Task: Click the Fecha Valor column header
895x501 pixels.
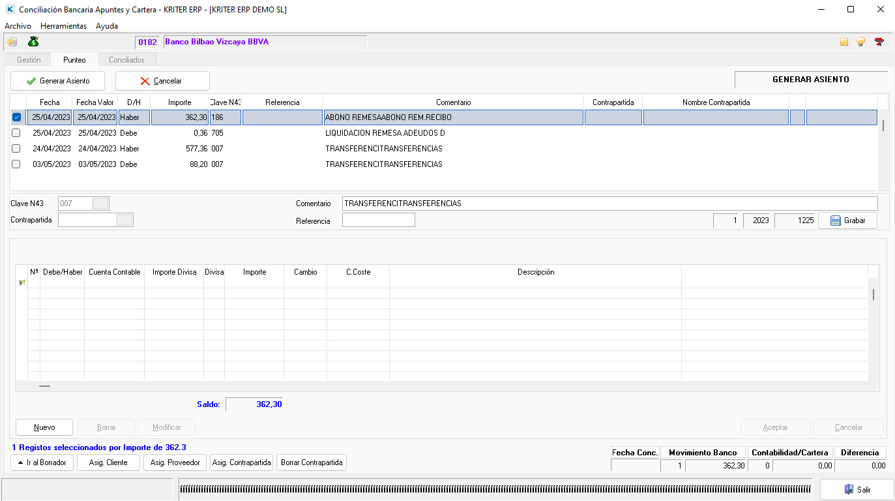Action: (x=95, y=102)
